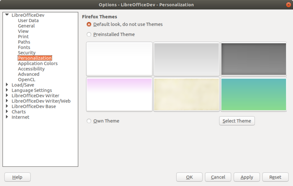Select Personalization in the tree
This screenshot has height=186, width=293.
(35, 58)
